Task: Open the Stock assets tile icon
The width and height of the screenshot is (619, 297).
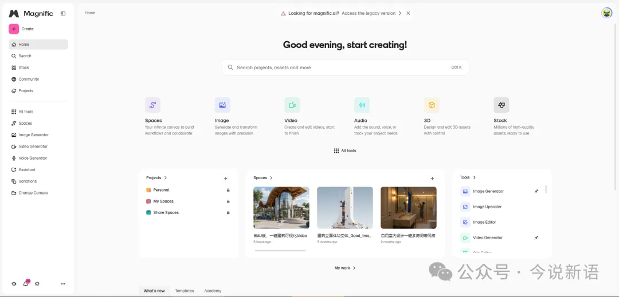Action: pyautogui.click(x=502, y=105)
